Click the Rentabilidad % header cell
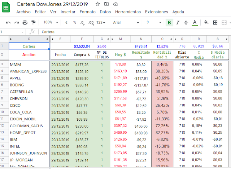The width and height of the screenshot is (231, 169). [x=162, y=54]
